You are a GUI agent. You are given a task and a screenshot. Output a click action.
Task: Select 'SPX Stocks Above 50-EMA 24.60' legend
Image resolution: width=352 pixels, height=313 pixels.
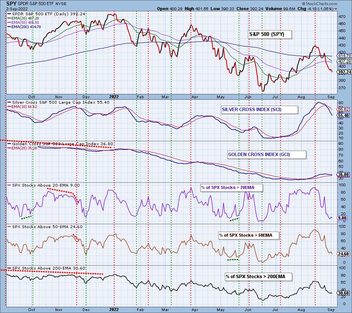tap(45, 227)
